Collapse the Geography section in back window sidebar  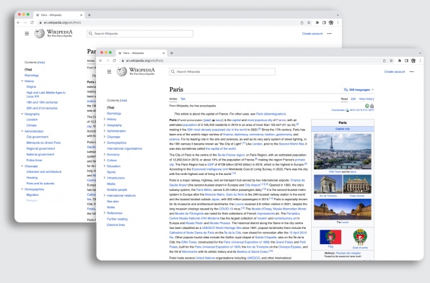pos(22,114)
